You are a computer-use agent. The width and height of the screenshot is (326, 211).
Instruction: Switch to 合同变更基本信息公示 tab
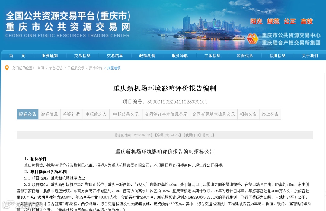(x=214, y=114)
